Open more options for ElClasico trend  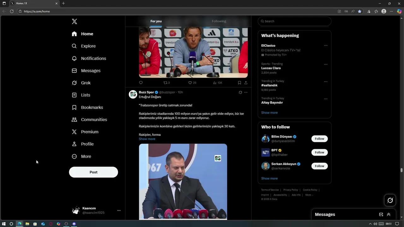tap(326, 45)
